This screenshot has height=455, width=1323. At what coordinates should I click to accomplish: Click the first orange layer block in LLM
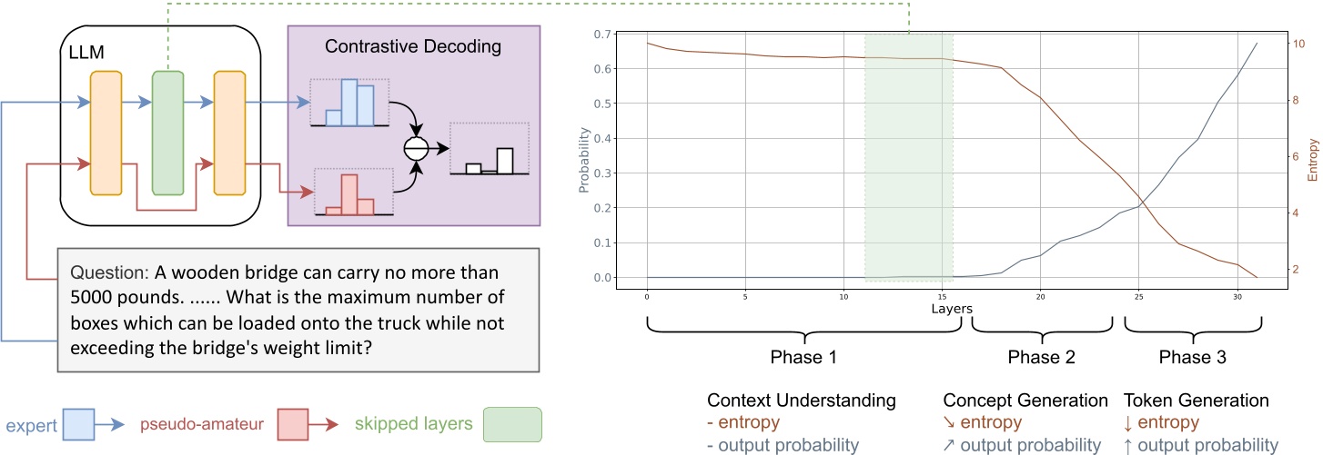(x=106, y=133)
